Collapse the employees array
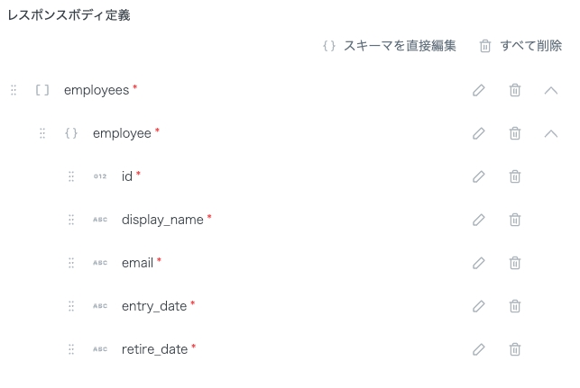 click(551, 90)
